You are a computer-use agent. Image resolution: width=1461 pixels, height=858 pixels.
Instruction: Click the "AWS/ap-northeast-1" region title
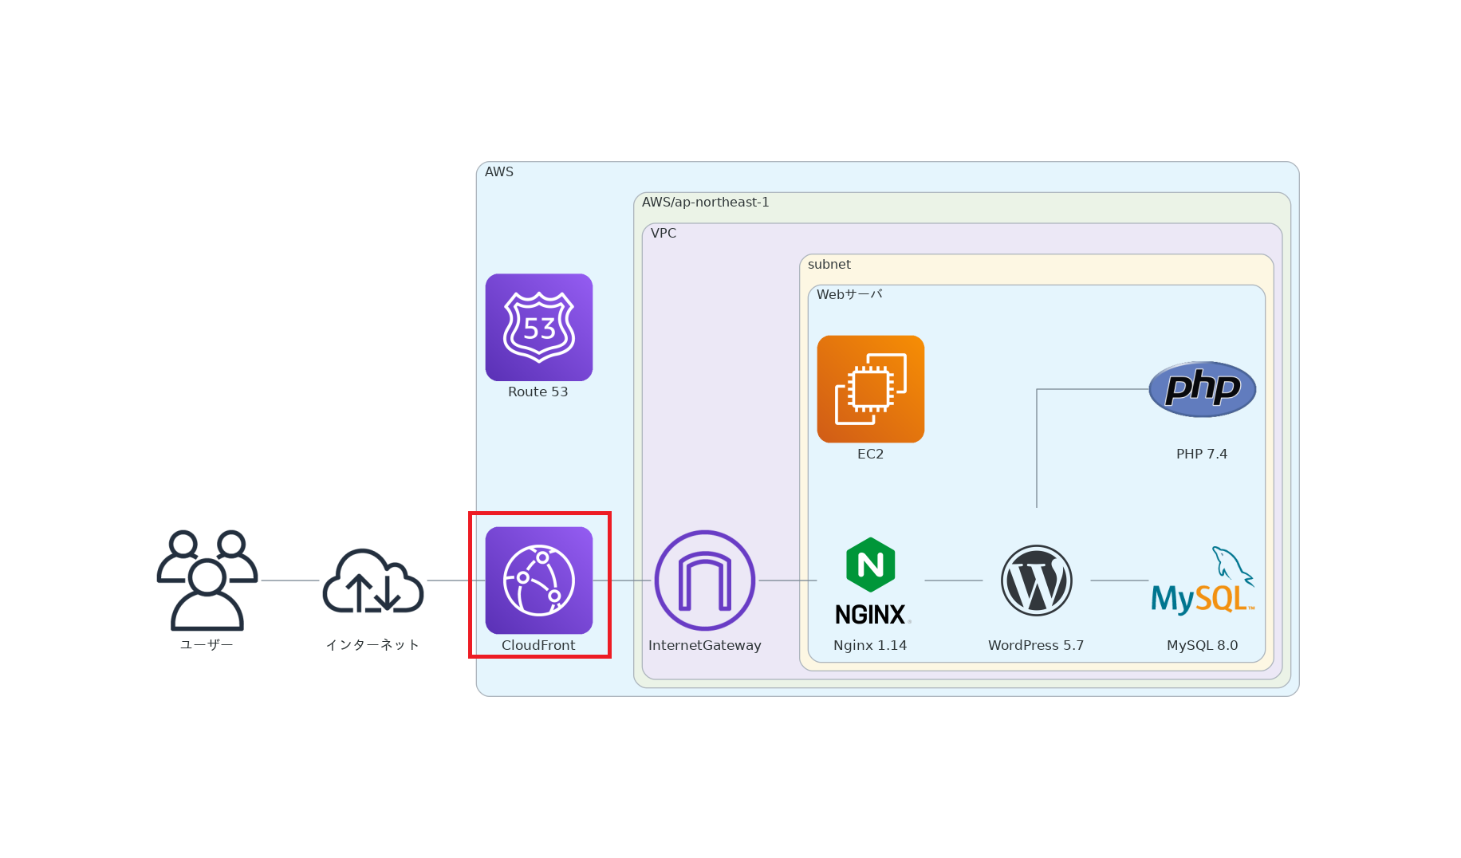click(x=706, y=202)
